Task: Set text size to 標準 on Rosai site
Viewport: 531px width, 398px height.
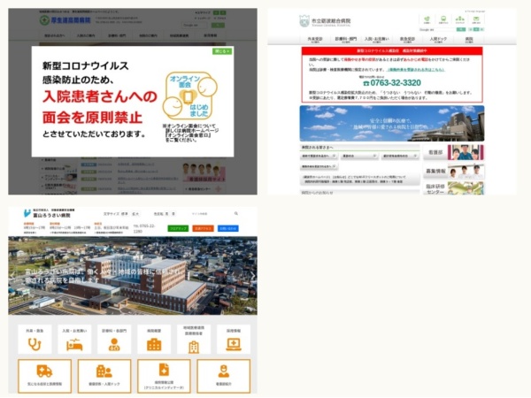Action: click(x=125, y=214)
